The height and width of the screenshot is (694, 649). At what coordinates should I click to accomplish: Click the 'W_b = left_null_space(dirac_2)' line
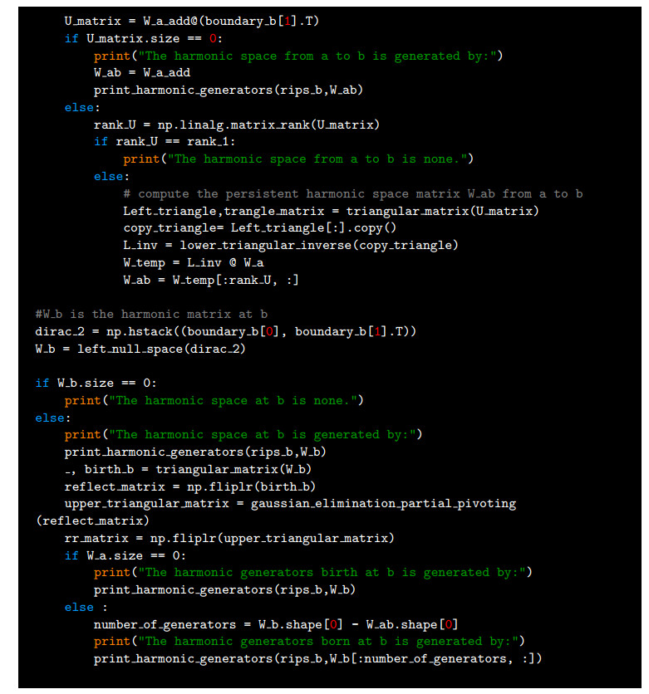click(x=140, y=349)
